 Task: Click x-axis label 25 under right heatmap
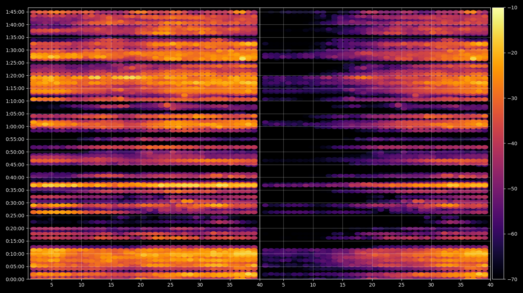pyautogui.click(x=402, y=285)
